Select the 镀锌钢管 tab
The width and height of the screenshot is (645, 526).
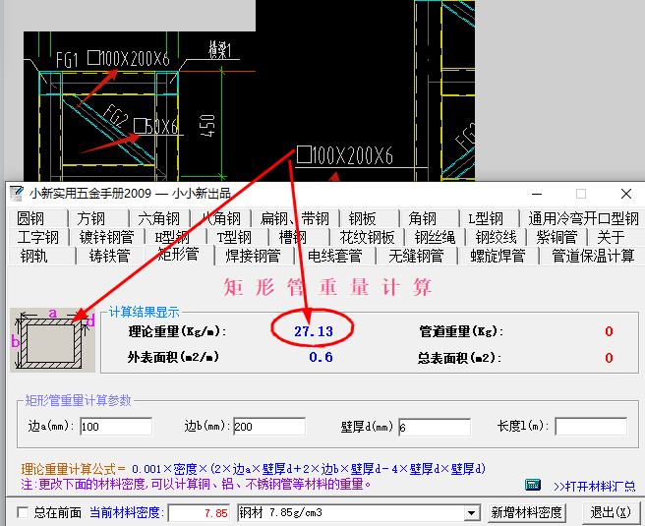coord(106,237)
